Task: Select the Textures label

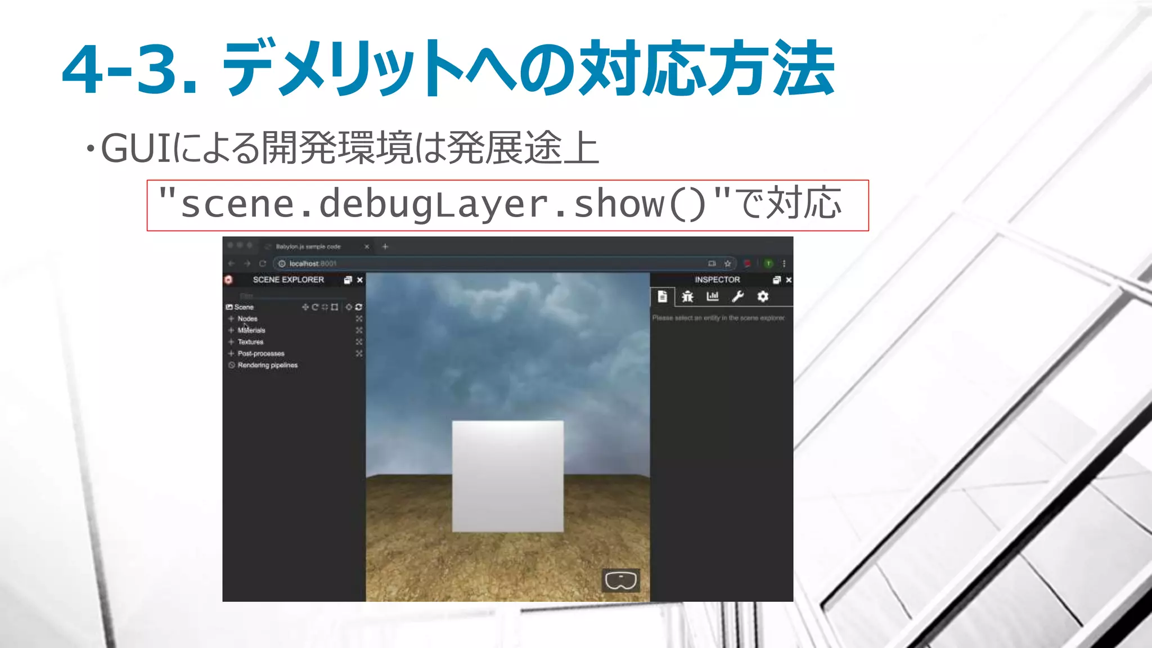Action: 250,341
